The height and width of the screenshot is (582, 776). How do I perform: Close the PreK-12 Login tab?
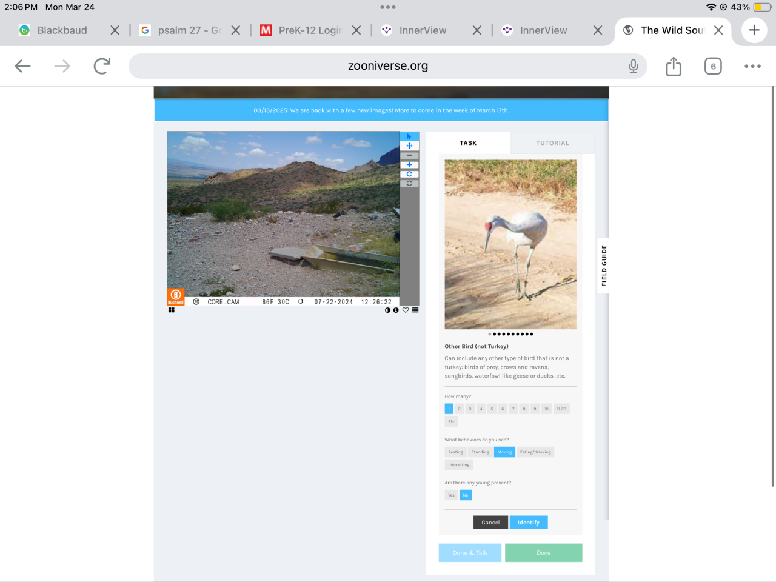356,30
